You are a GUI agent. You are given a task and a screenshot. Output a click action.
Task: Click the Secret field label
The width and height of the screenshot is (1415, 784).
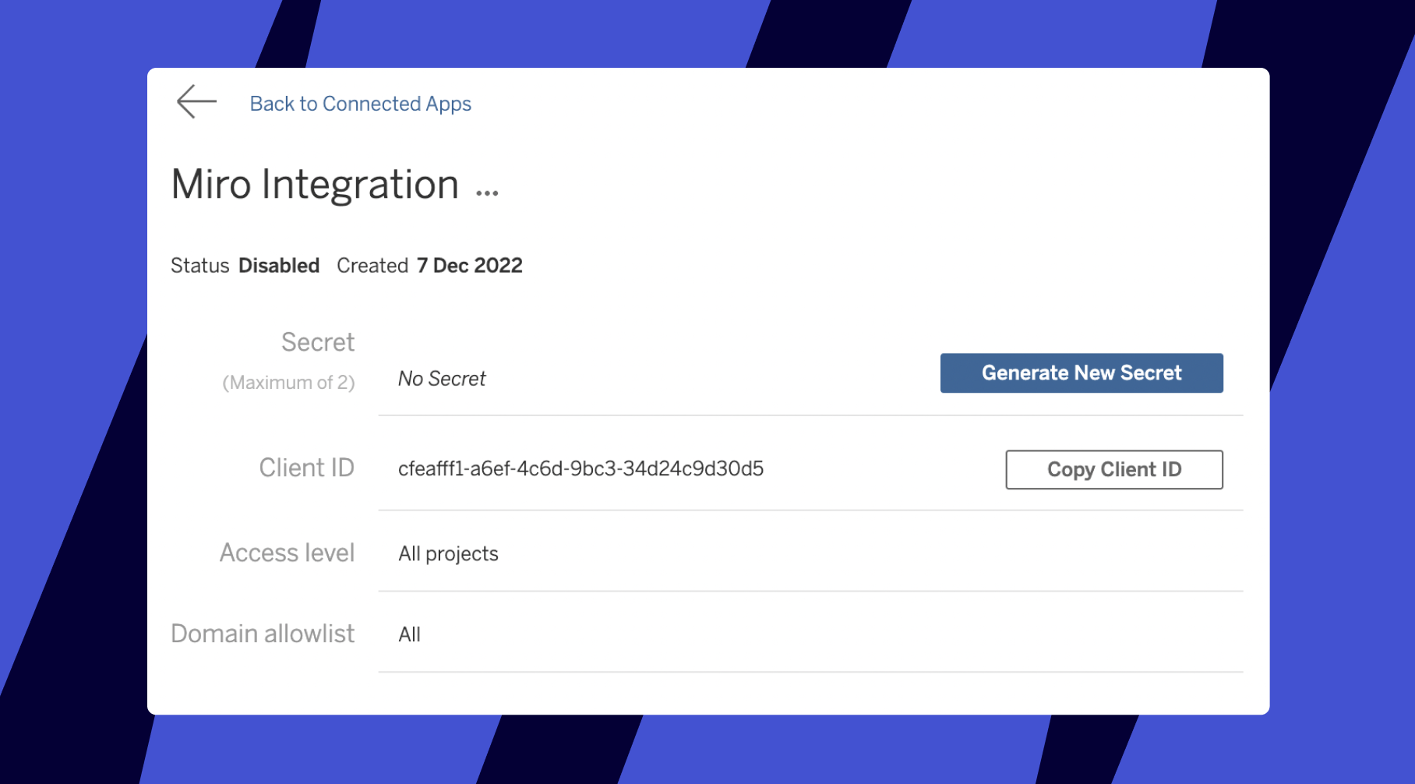point(318,342)
